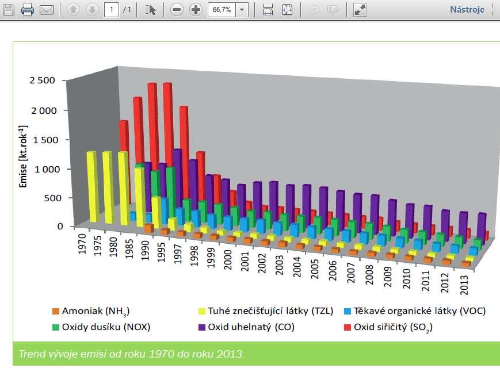Click the yellow TZL legend swatch
The height and width of the screenshot is (372, 500).
coord(202,311)
